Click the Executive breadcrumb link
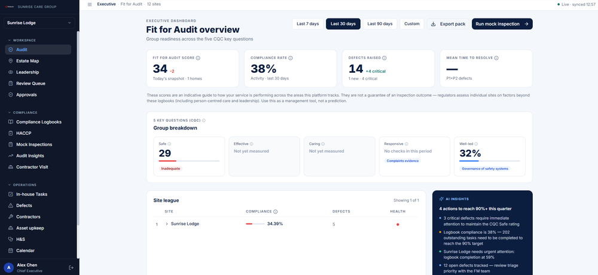598x275 pixels. (106, 4)
